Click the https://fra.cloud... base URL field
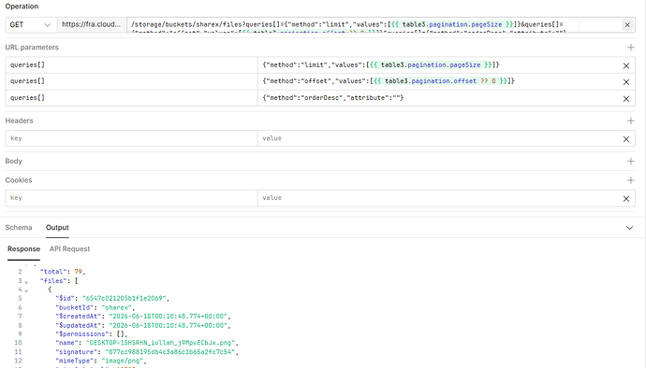Screen dimensions: 646x368 pyautogui.click(x=92, y=24)
